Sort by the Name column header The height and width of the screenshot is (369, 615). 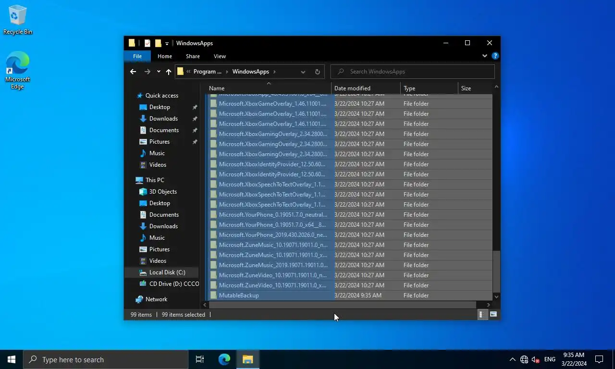(x=269, y=88)
